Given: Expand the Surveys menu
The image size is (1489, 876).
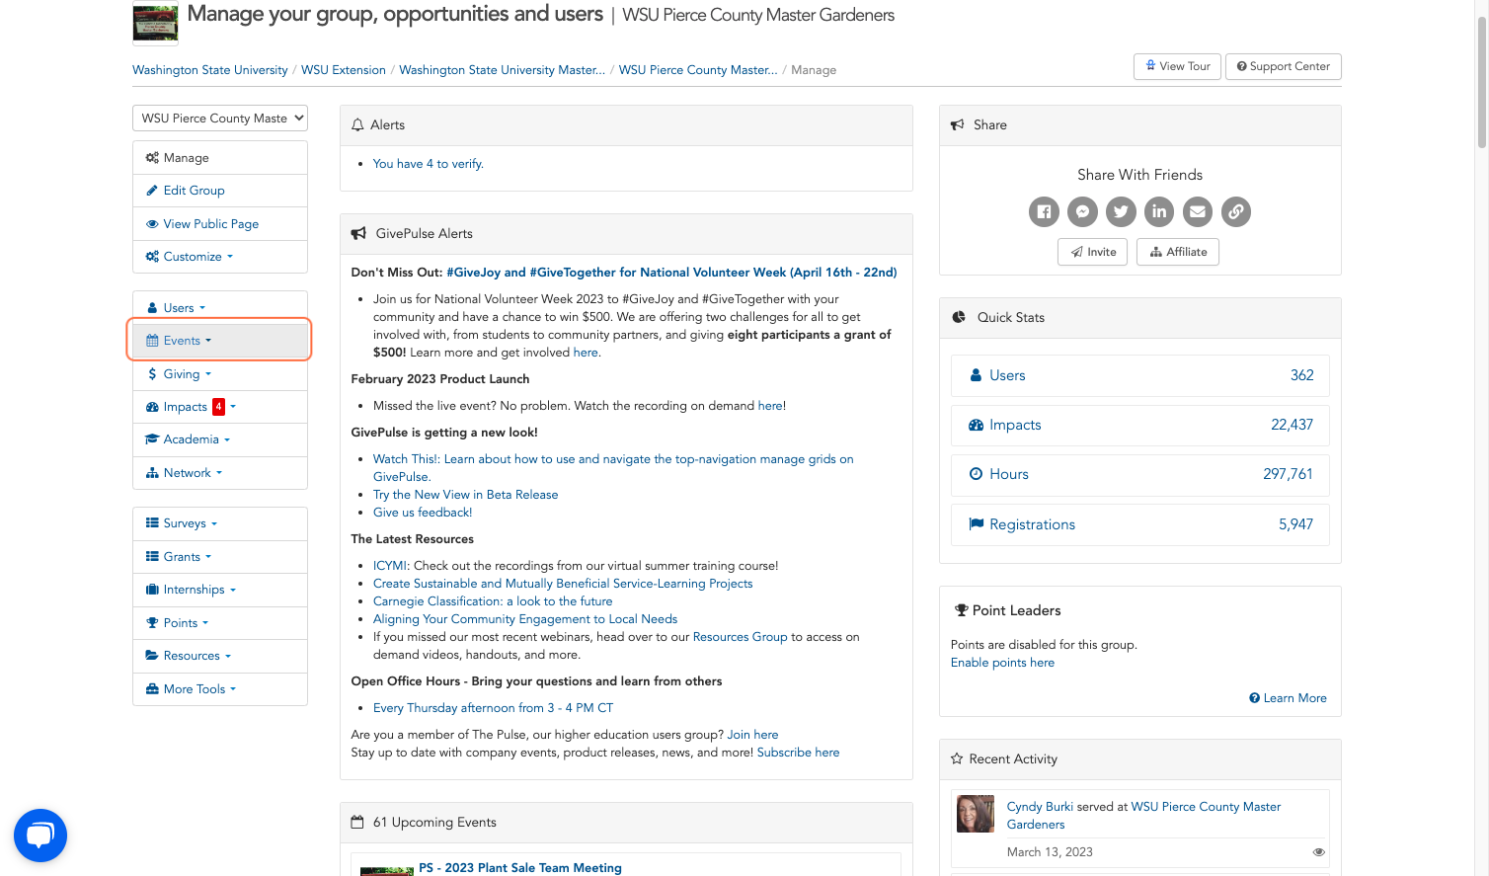Looking at the screenshot, I should 220,523.
